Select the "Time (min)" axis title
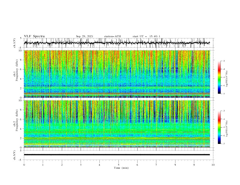The width and height of the screenshot is (240, 185). click(121, 168)
